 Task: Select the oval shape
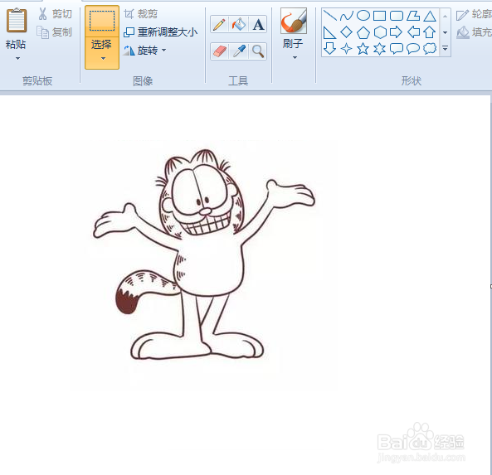363,16
